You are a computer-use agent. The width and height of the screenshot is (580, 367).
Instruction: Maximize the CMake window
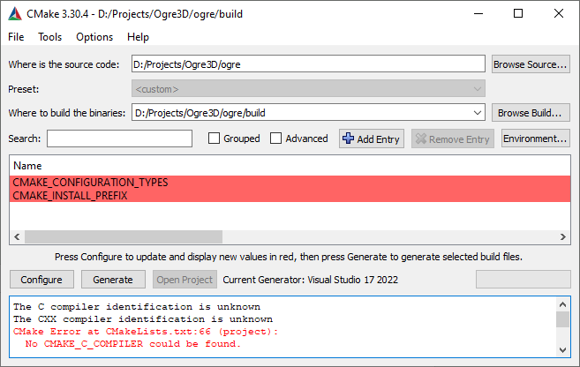[x=518, y=14]
